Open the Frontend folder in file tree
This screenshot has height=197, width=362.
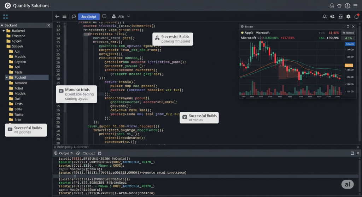pyautogui.click(x=18, y=36)
